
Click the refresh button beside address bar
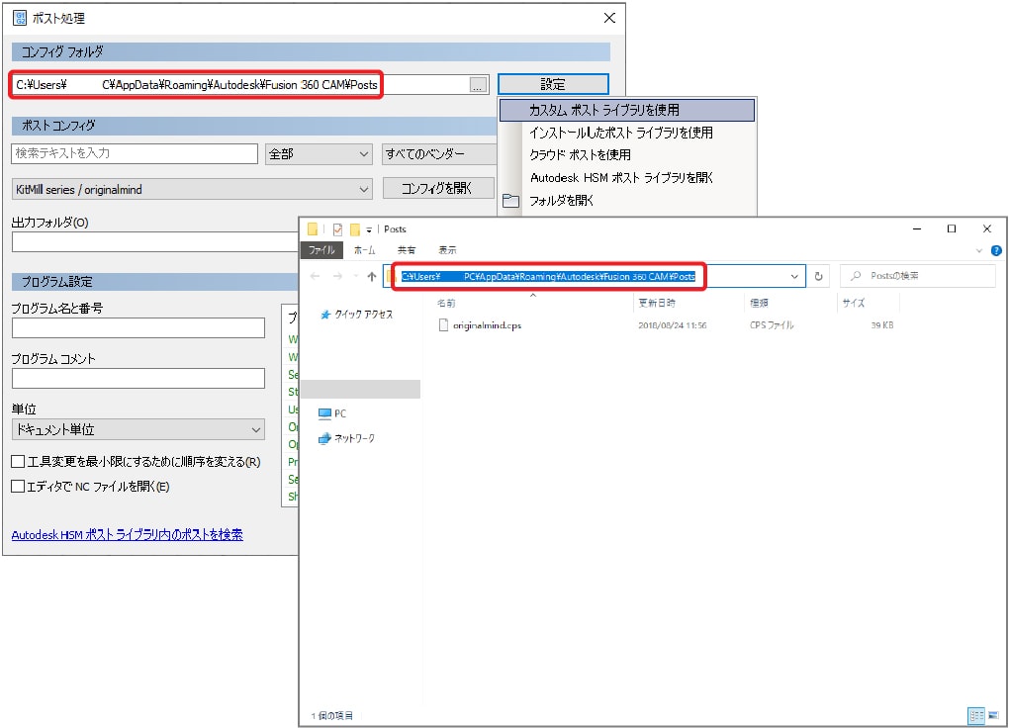(x=818, y=277)
